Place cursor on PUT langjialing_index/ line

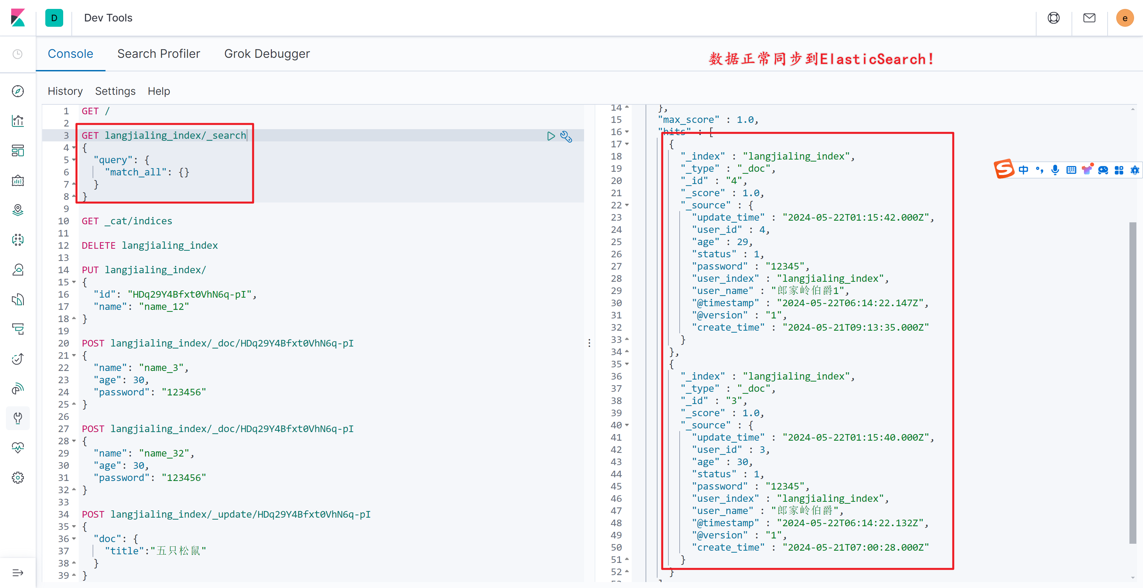(x=144, y=270)
